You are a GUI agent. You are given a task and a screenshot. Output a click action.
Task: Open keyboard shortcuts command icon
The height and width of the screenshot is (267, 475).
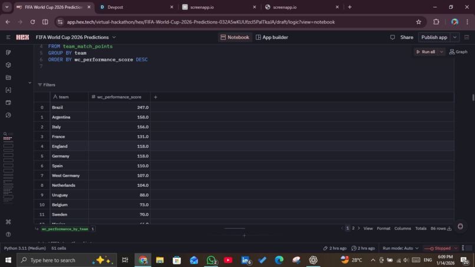pyautogui.click(x=8, y=222)
